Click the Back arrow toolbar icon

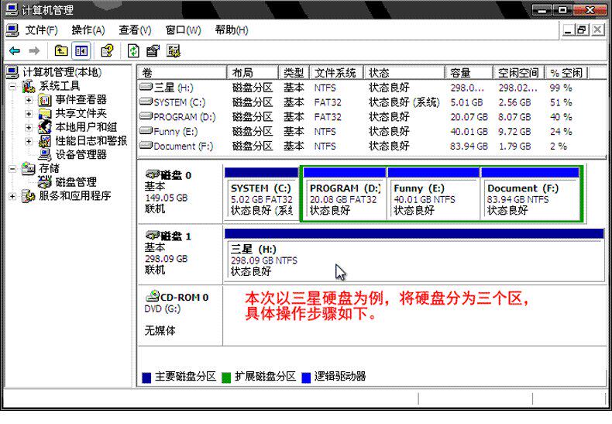click(15, 50)
